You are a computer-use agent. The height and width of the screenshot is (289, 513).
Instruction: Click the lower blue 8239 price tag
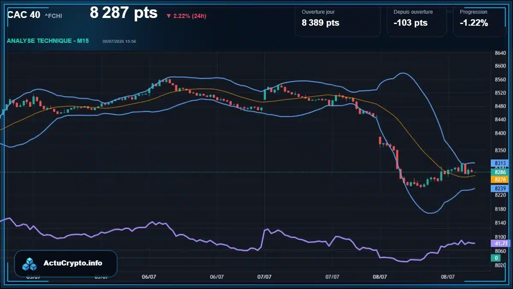[x=500, y=188]
